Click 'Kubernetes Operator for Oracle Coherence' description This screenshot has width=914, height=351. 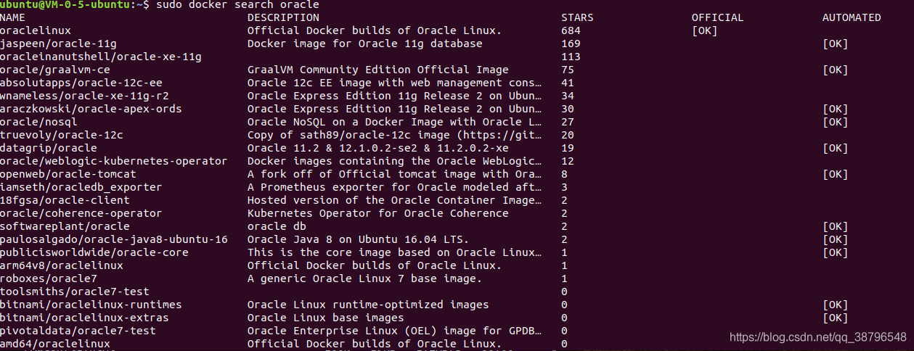(x=378, y=213)
